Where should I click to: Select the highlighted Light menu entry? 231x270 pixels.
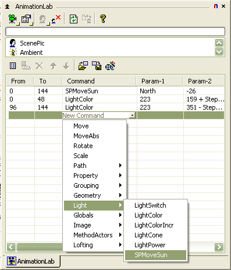click(94, 205)
